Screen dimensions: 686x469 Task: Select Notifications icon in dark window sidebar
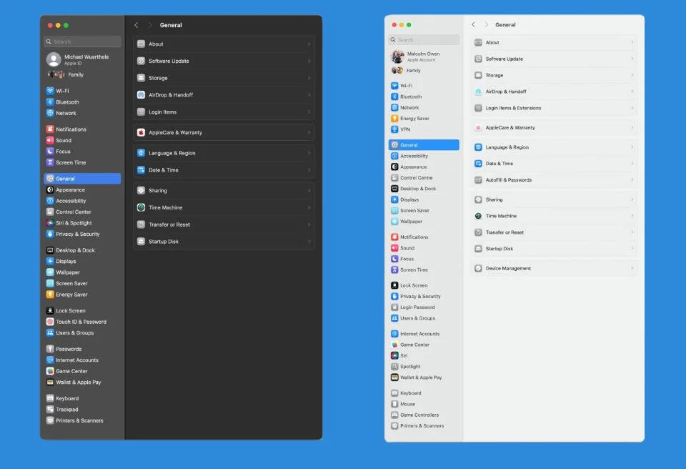(50, 129)
